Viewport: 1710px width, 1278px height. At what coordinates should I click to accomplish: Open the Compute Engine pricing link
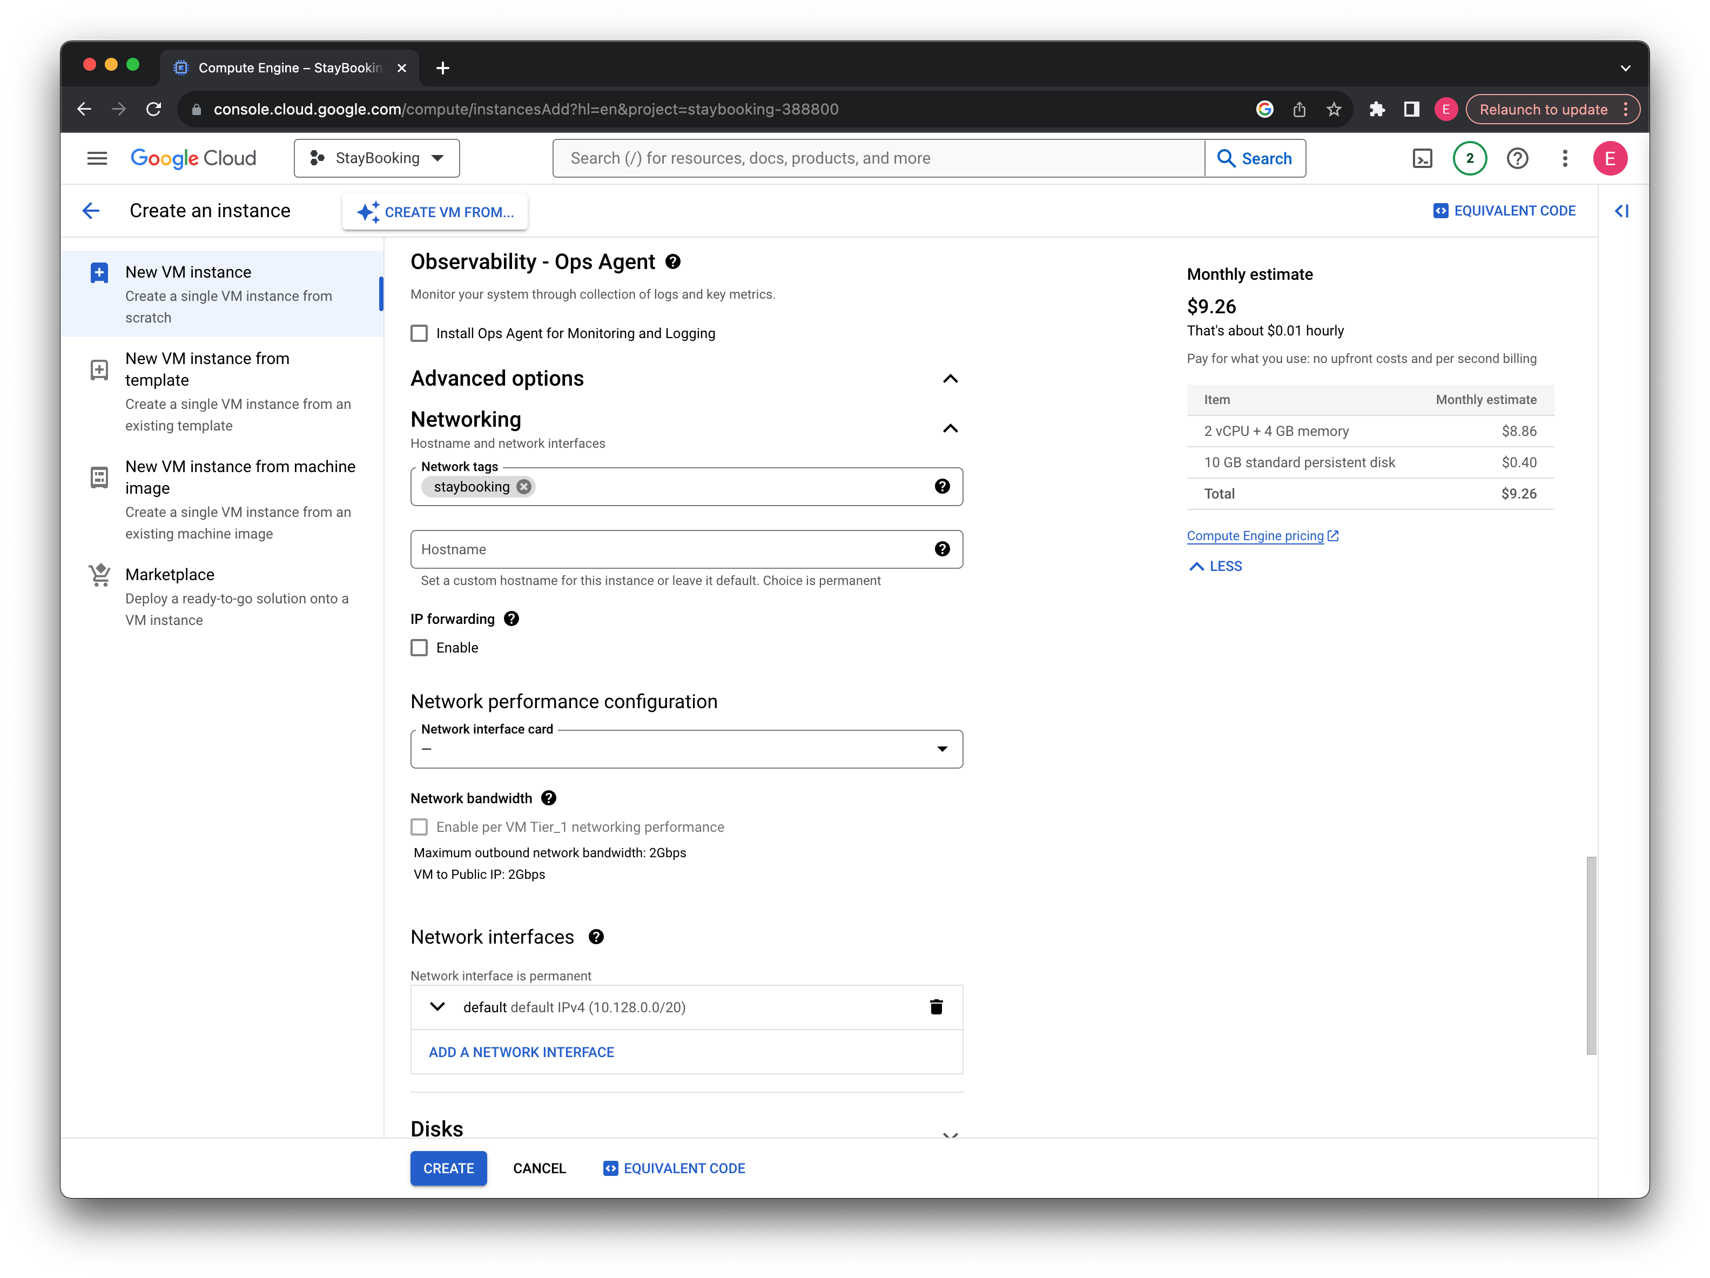(1255, 536)
